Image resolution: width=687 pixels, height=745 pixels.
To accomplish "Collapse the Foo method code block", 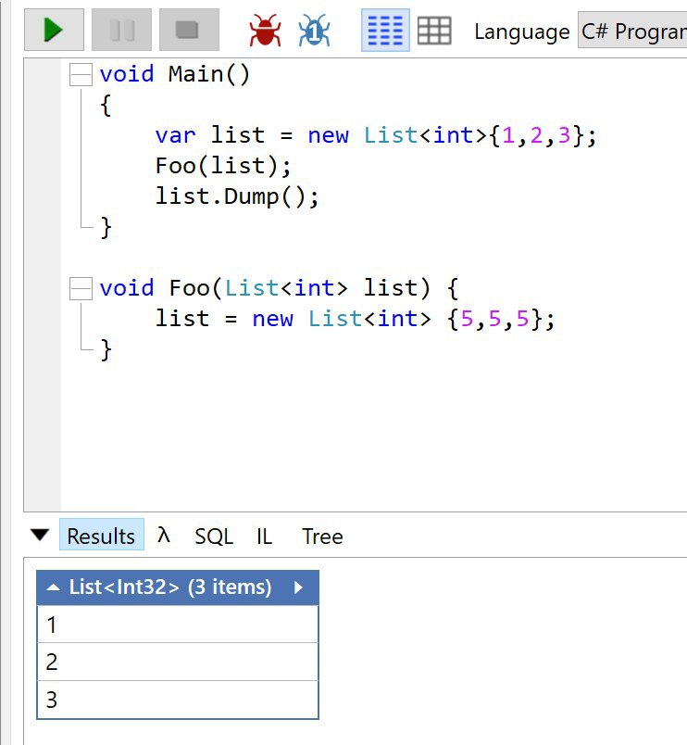I will tap(81, 289).
